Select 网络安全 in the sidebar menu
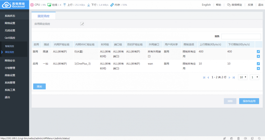 10,61
